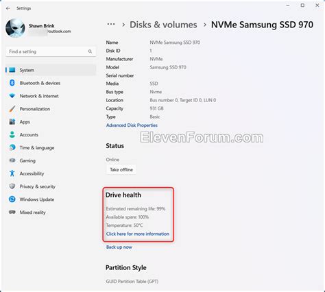Click the Gaming controller icon
Image resolution: width=325 pixels, height=292 pixels.
(x=12, y=160)
